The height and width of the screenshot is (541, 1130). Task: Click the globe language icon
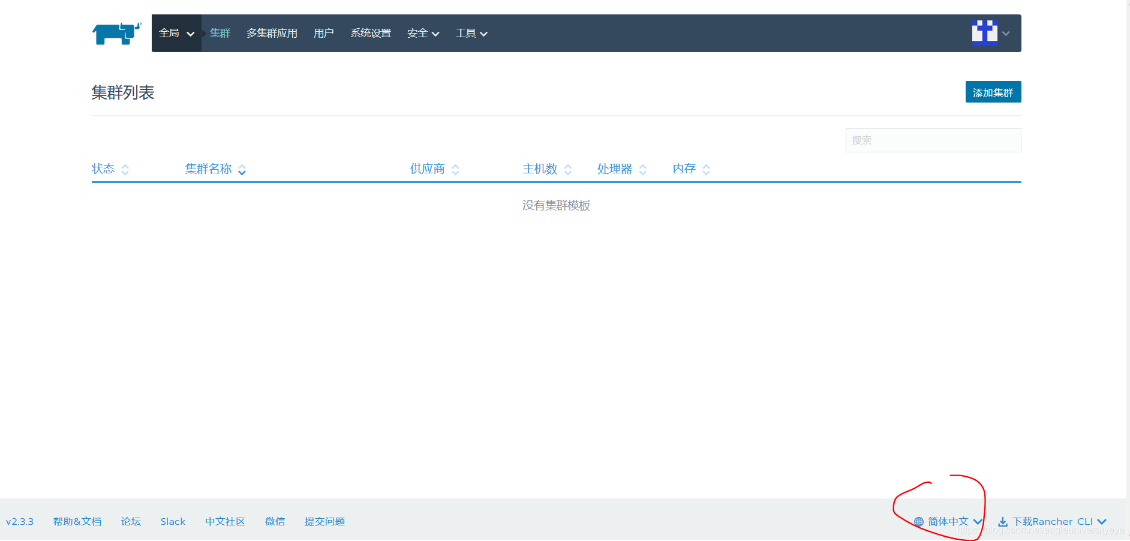pyautogui.click(x=918, y=522)
